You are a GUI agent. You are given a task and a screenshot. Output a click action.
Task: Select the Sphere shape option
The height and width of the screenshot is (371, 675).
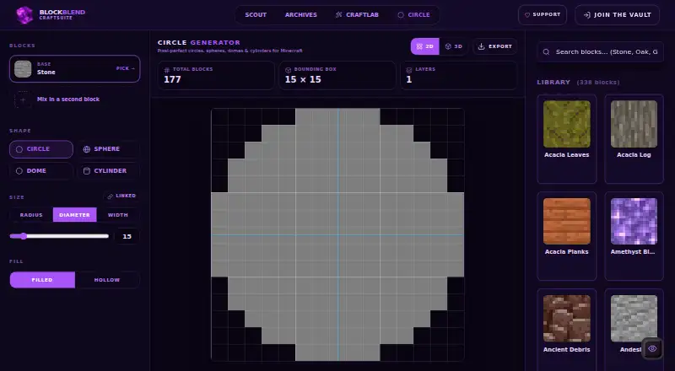tap(108, 149)
